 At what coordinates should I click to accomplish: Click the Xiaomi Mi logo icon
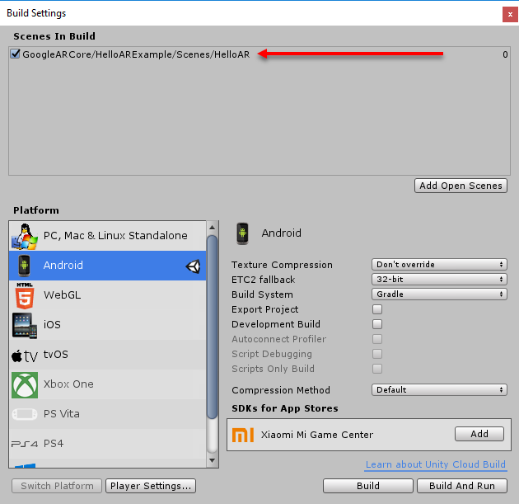click(x=243, y=435)
